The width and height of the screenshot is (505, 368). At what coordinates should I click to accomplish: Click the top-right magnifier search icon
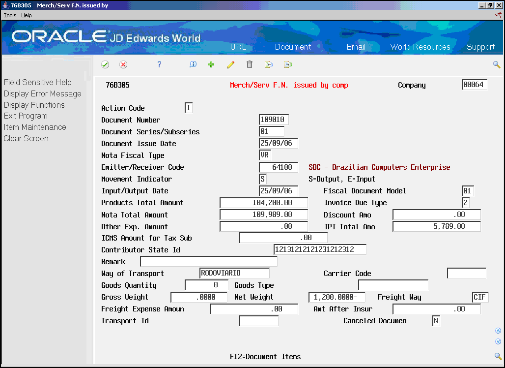497,65
